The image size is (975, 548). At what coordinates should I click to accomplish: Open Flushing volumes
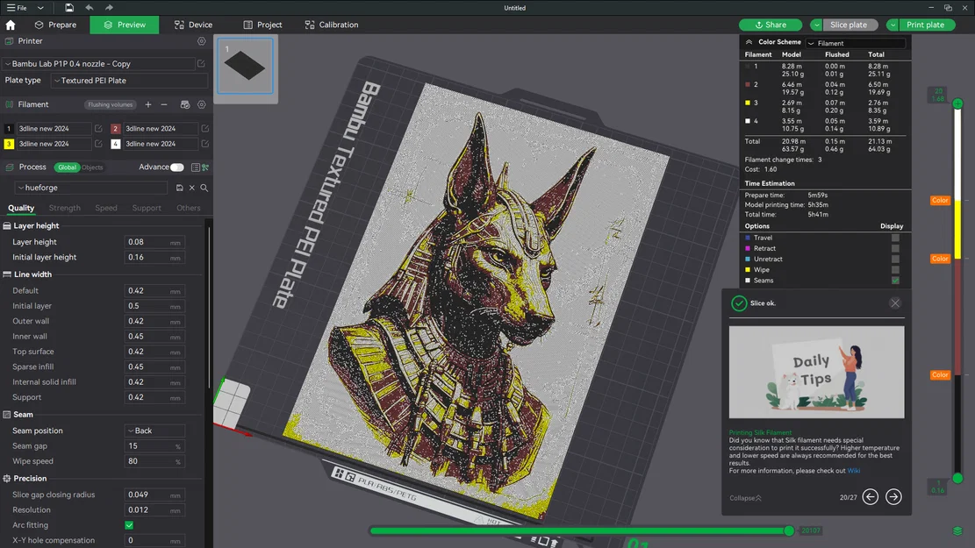110,104
